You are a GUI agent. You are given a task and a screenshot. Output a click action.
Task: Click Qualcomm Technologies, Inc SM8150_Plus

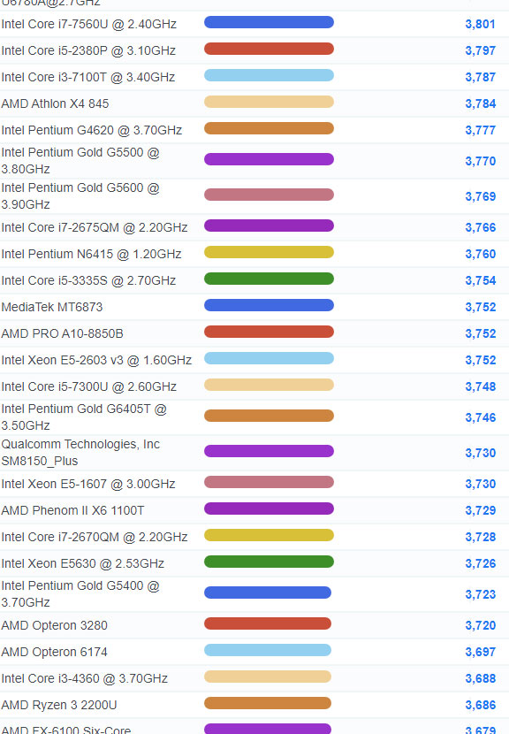pos(80,453)
